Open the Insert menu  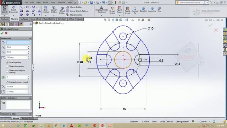pyautogui.click(x=45, y=2)
